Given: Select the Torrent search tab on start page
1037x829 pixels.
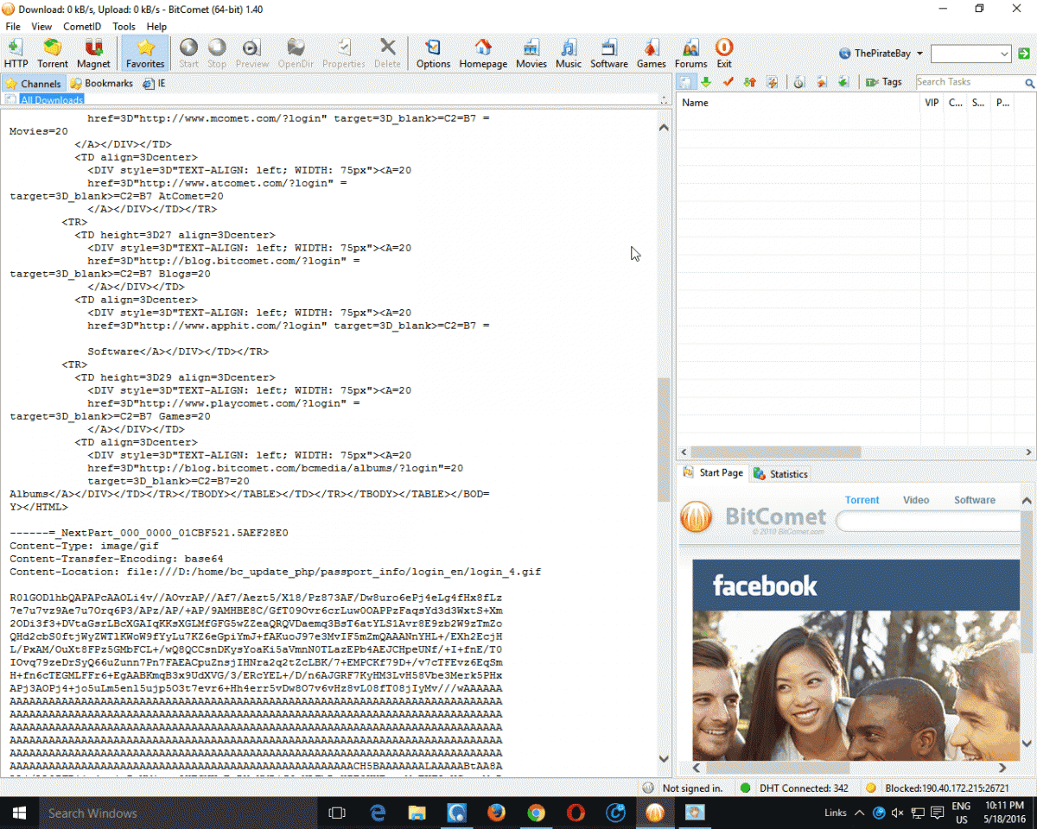Looking at the screenshot, I should [x=862, y=500].
